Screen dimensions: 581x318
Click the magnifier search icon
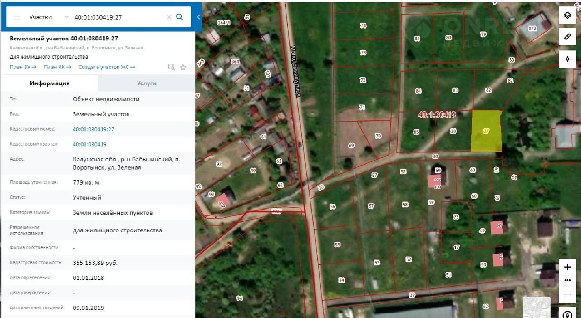tap(180, 17)
